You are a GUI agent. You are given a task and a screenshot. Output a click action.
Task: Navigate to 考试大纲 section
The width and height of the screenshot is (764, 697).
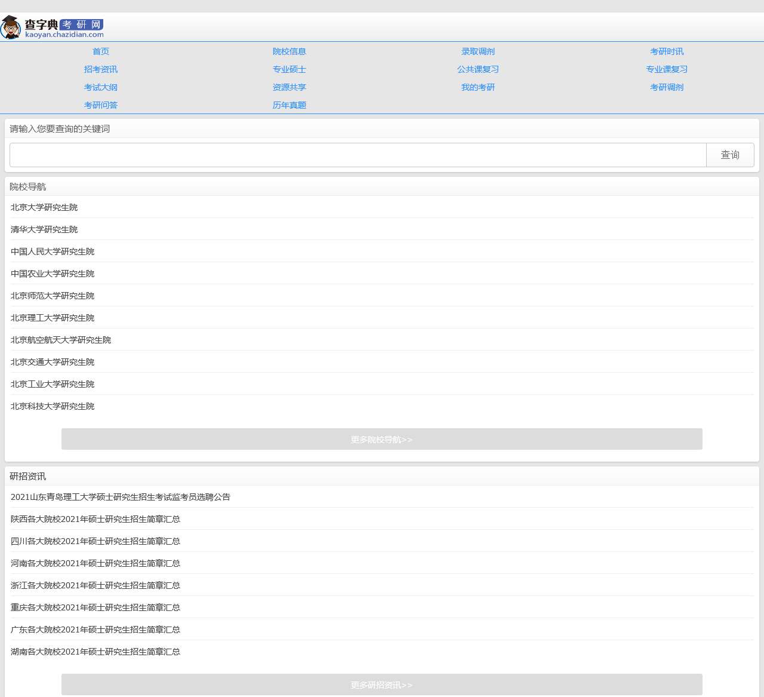click(x=101, y=87)
